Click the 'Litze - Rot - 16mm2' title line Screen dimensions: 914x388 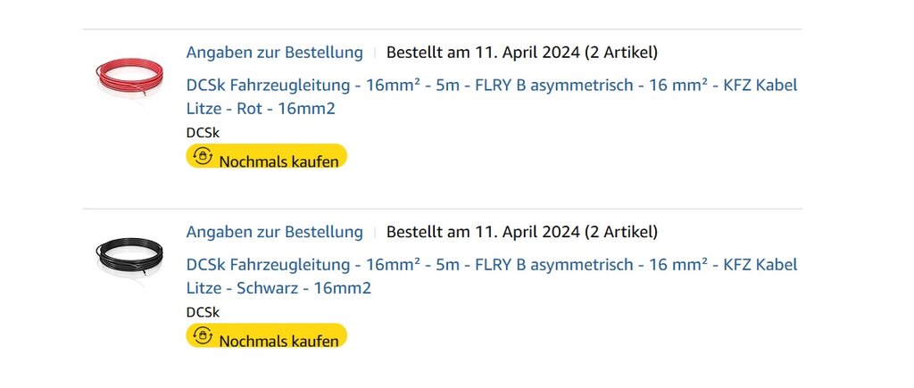(262, 109)
